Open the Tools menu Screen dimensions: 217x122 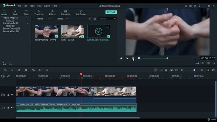coord(32,6)
